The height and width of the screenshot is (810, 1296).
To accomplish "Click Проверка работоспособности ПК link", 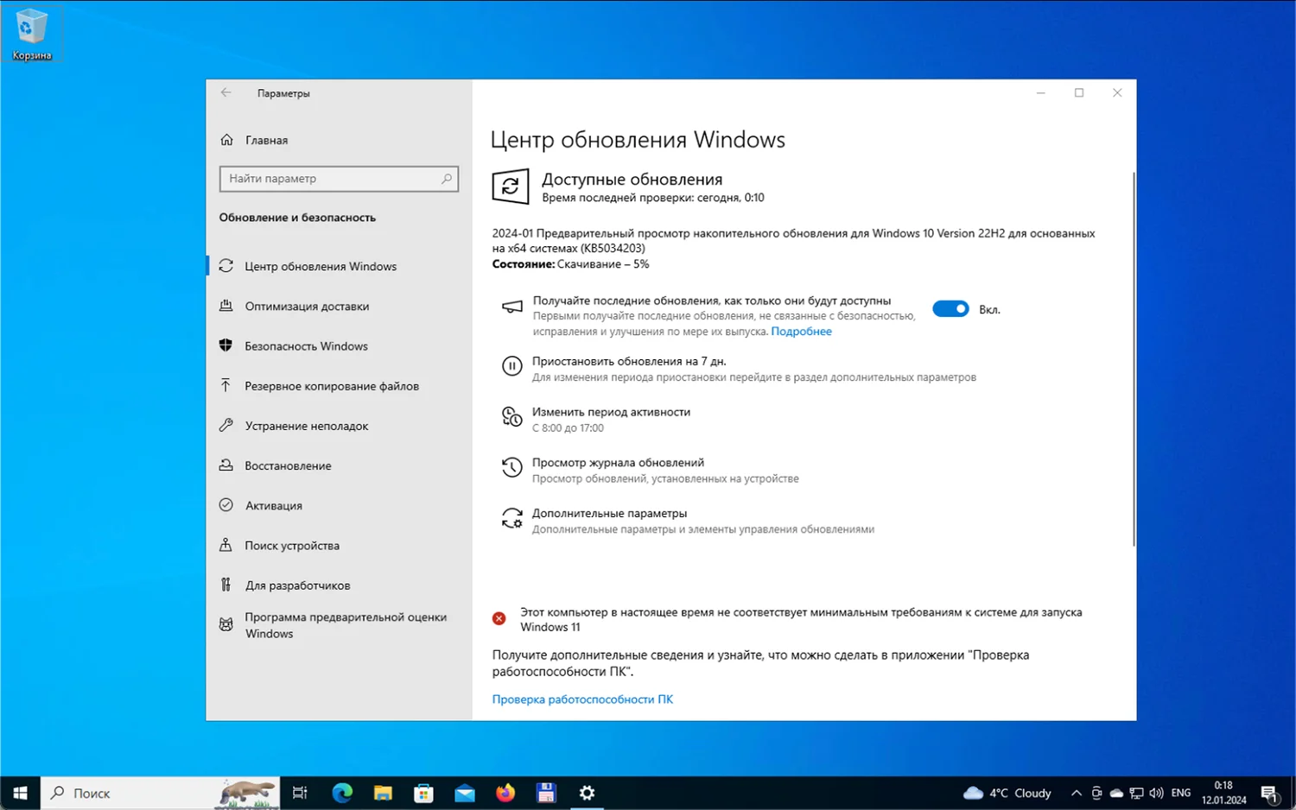I will click(582, 699).
